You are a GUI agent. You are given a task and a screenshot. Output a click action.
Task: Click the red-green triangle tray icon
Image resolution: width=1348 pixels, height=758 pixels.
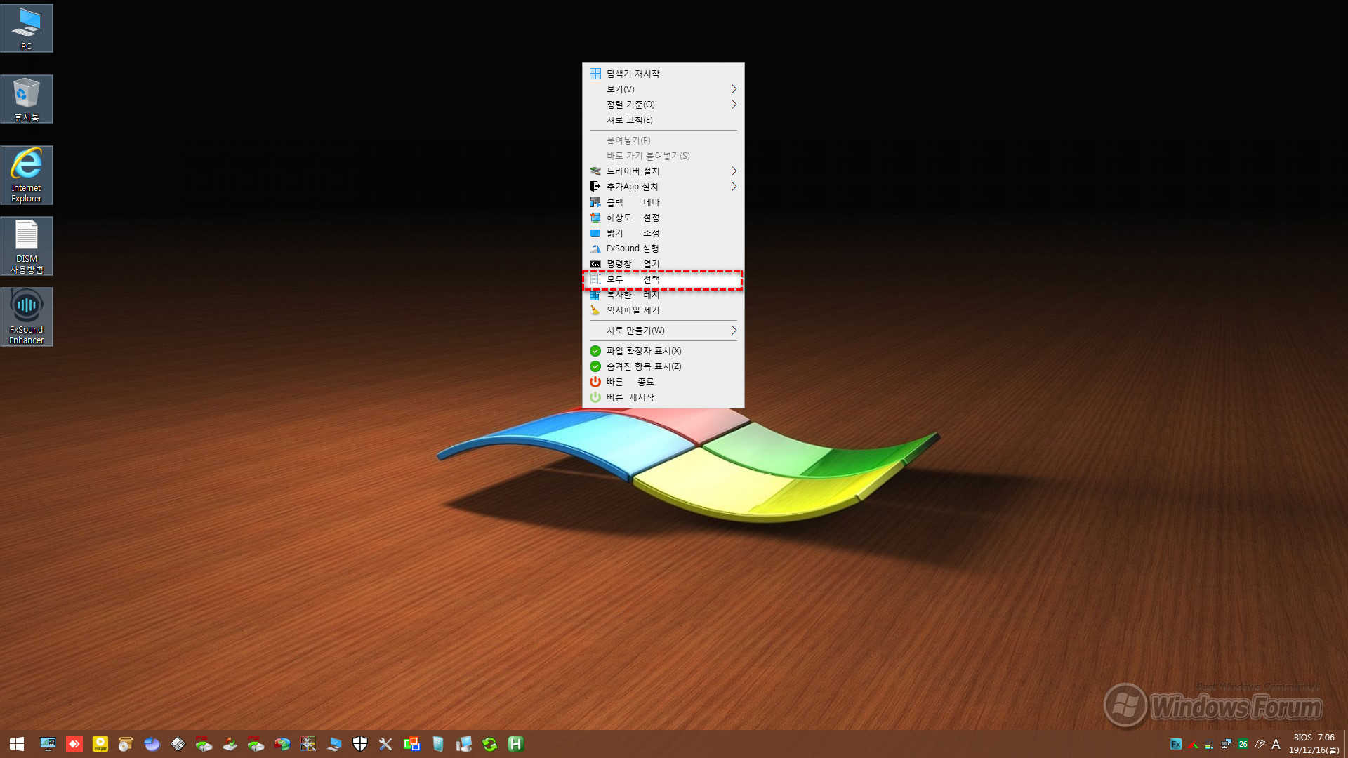(1193, 745)
